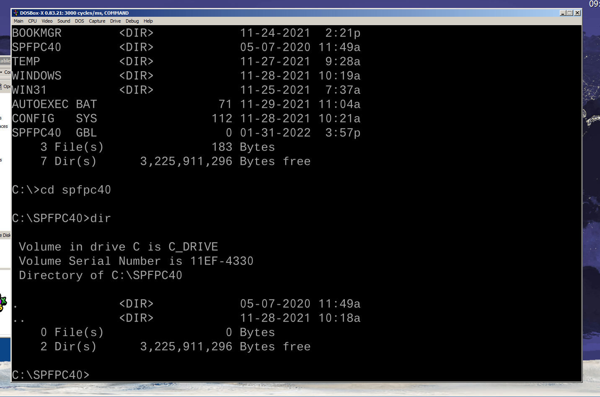Click the maximize button of the DOSBox-X window
Screen dimensions: 600x397
pyautogui.click(x=570, y=13)
